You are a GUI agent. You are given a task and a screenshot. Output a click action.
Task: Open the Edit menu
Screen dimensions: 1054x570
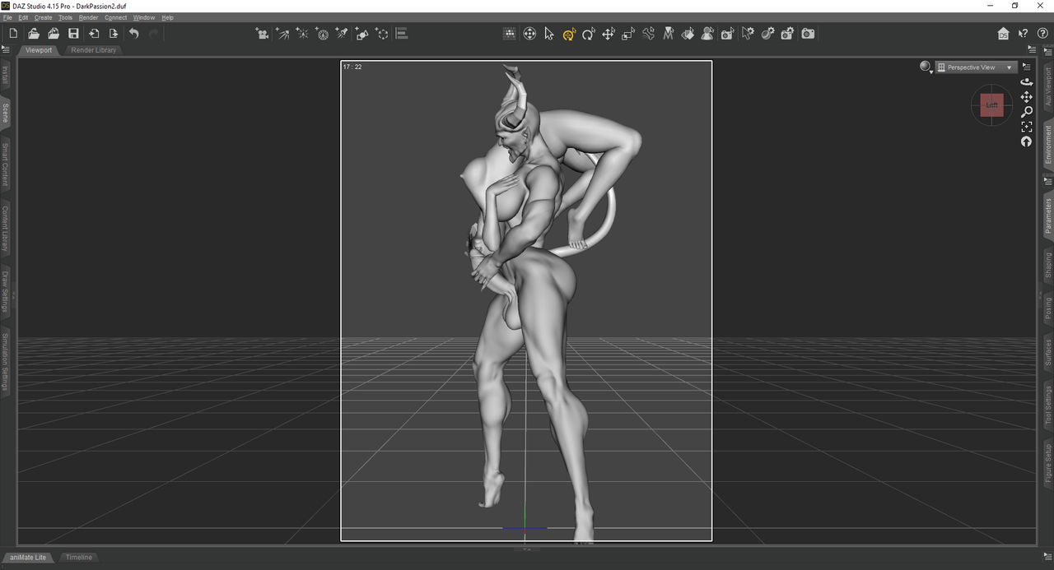[x=23, y=17]
